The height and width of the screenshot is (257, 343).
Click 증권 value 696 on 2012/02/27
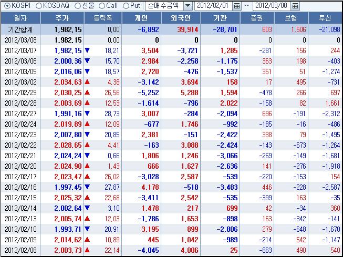(266, 114)
